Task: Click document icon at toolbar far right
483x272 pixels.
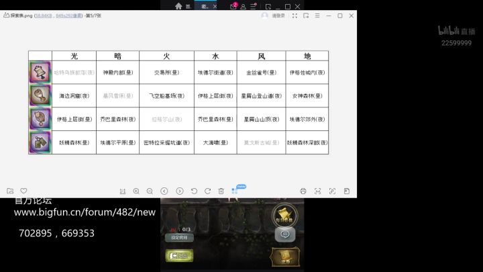Action: 347,191
